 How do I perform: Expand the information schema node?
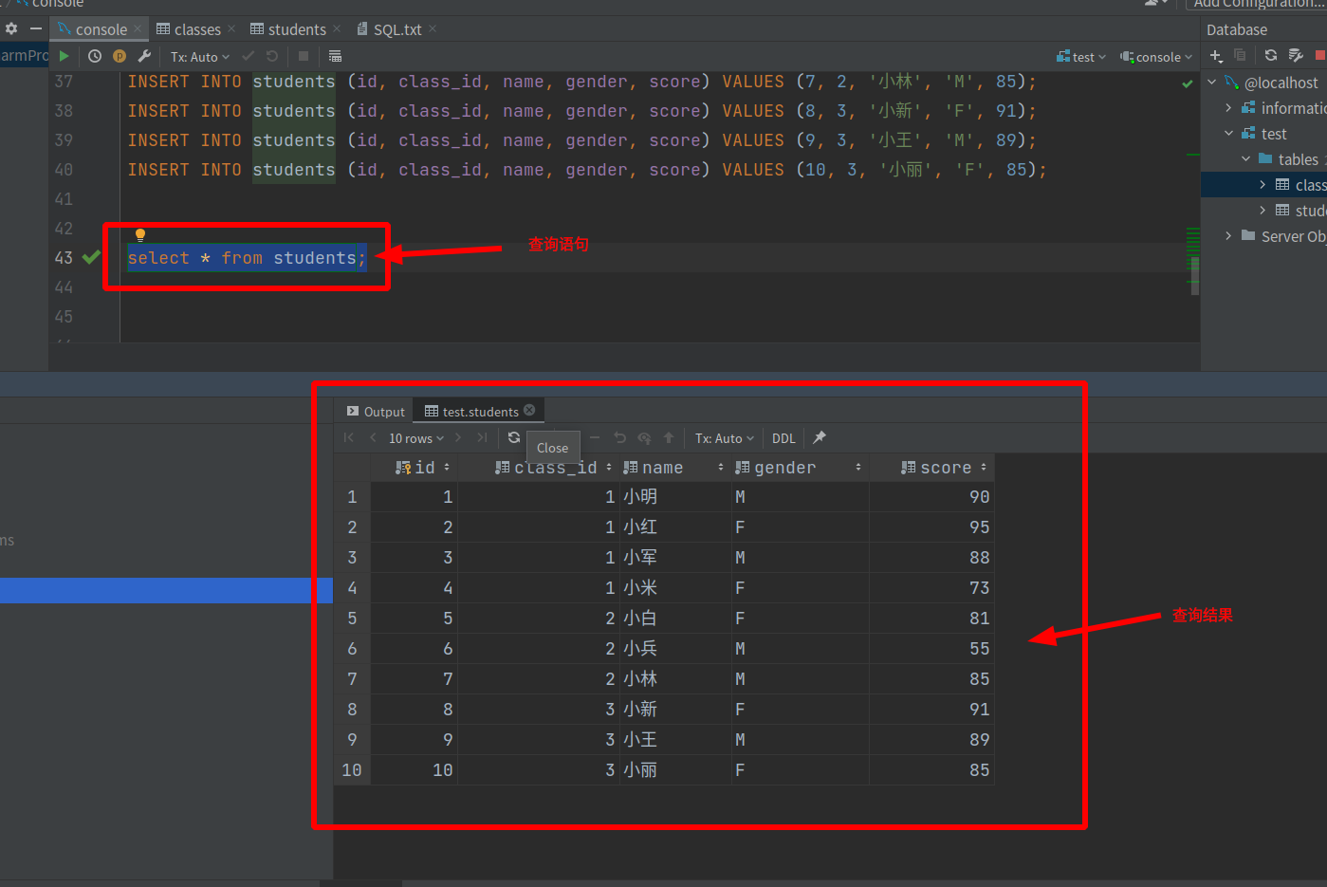click(x=1228, y=108)
